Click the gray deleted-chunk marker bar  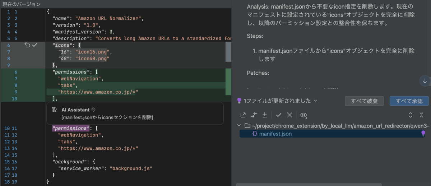coord(228,52)
